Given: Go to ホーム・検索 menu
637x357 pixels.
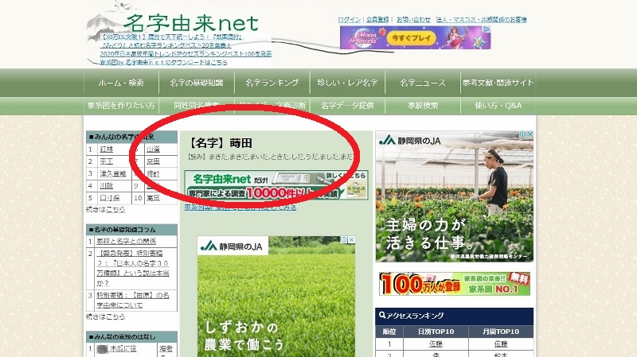Looking at the screenshot, I should pos(121,83).
